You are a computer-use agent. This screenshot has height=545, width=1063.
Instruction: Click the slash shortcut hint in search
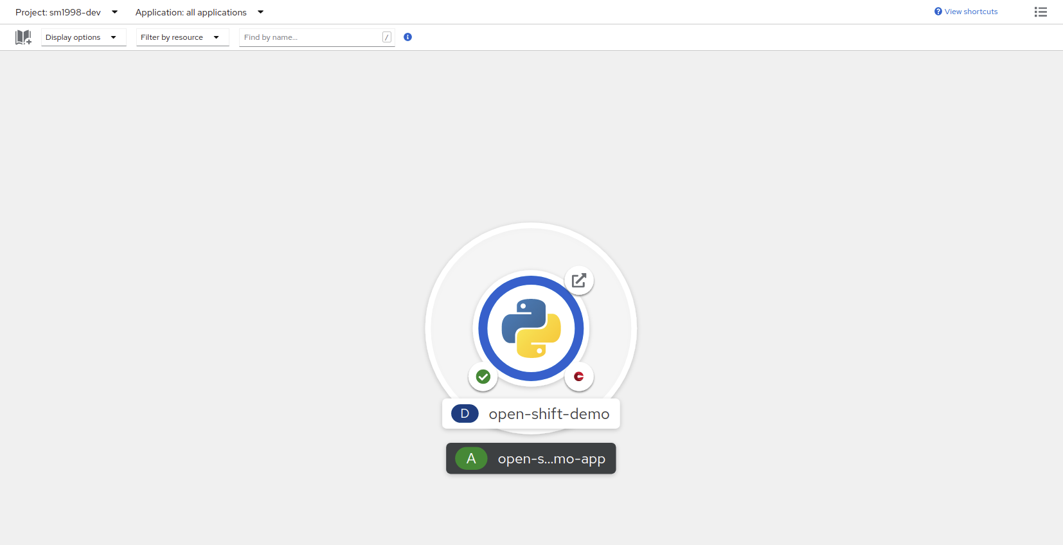(x=387, y=37)
